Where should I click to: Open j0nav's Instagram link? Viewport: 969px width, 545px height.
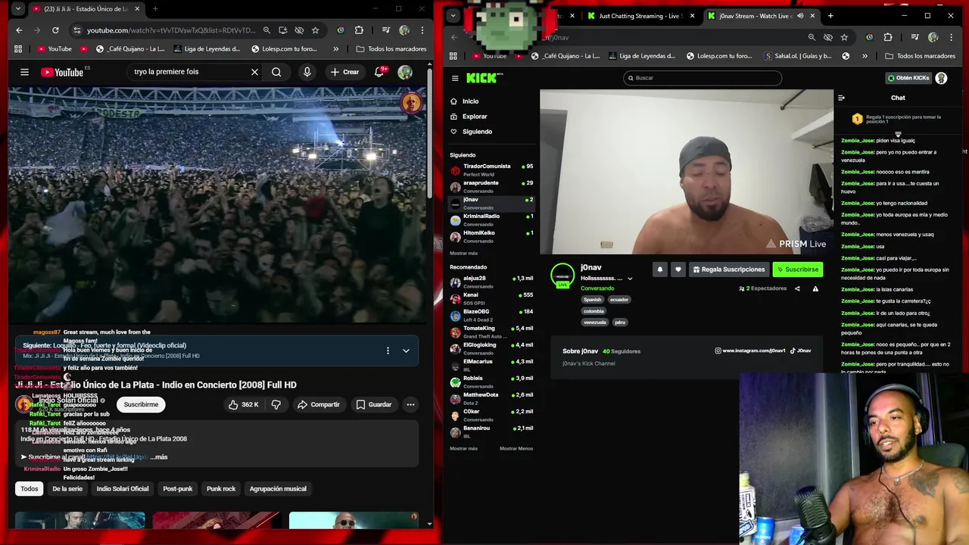pyautogui.click(x=749, y=350)
